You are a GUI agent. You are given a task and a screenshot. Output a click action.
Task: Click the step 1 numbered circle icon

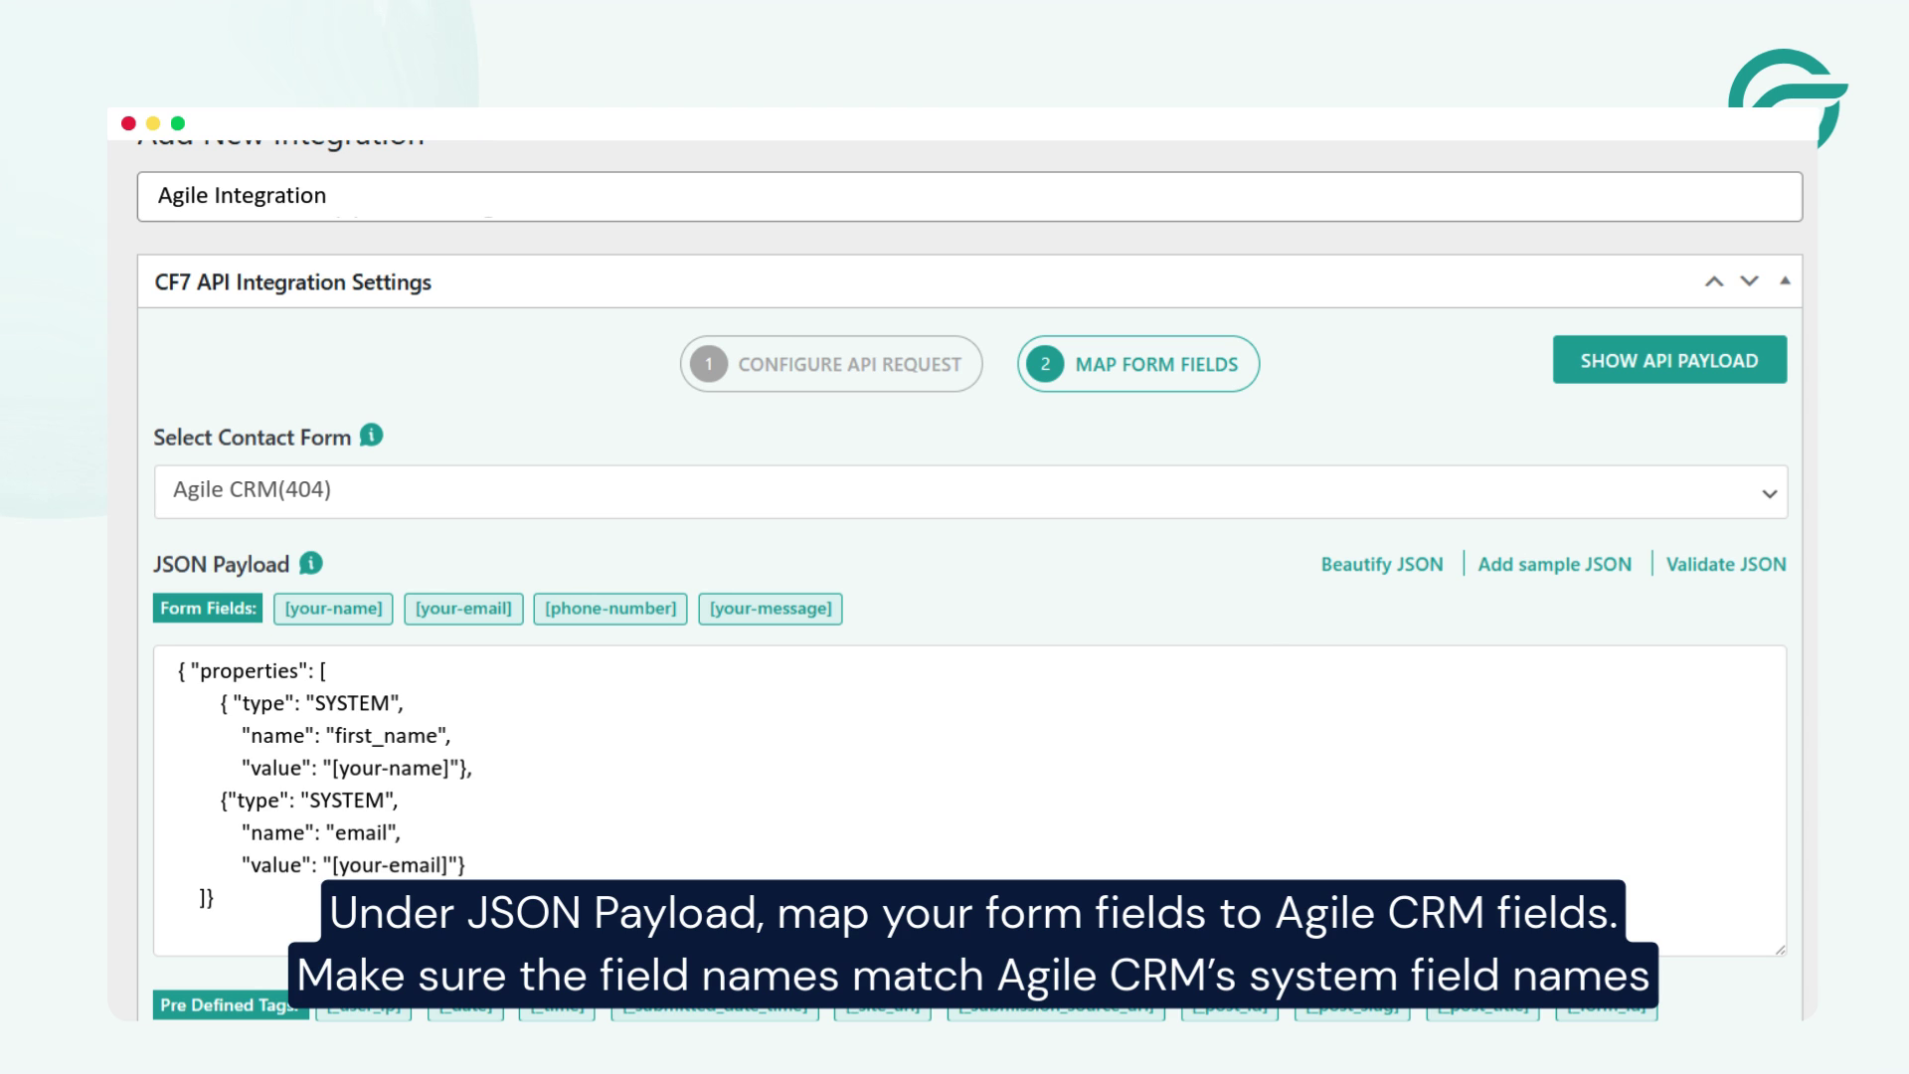click(709, 364)
